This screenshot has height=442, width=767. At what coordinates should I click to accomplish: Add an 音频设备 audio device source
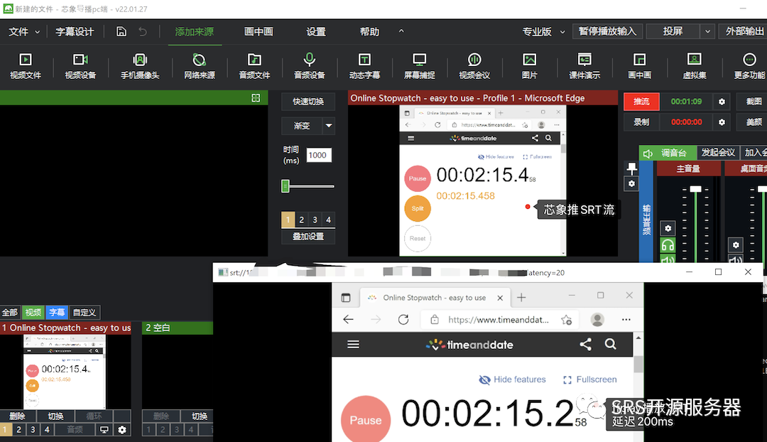(x=309, y=66)
